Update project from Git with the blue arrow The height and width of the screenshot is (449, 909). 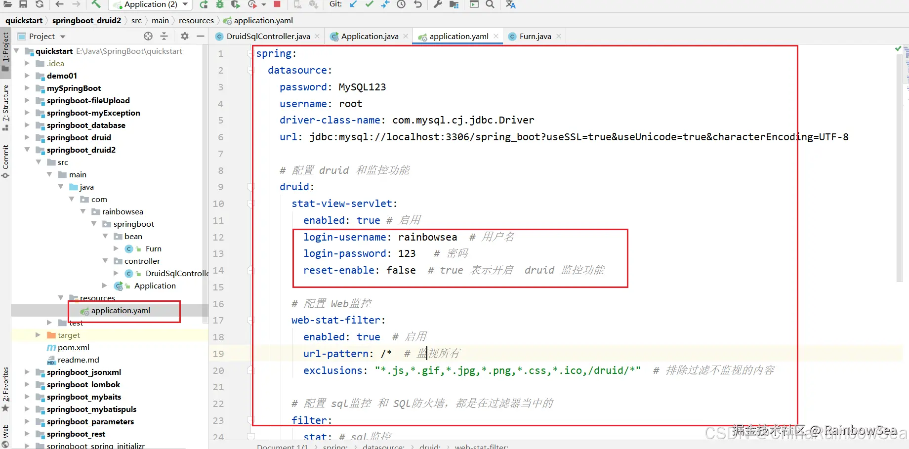point(353,4)
